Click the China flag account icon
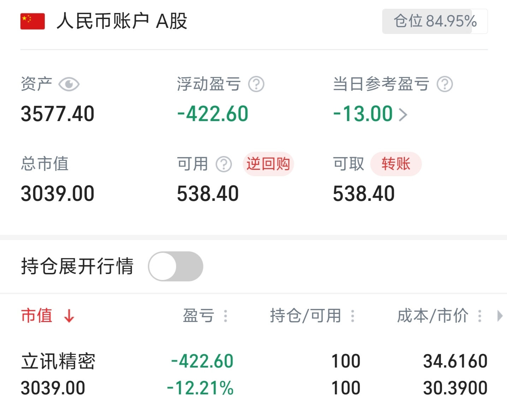 pyautogui.click(x=32, y=21)
